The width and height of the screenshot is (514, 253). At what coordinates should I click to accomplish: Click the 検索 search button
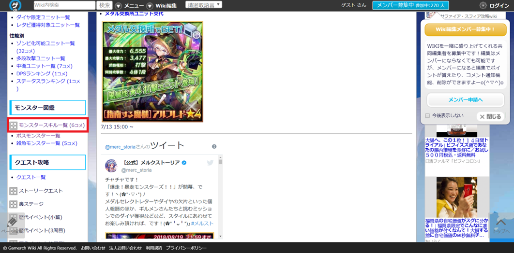(x=105, y=5)
